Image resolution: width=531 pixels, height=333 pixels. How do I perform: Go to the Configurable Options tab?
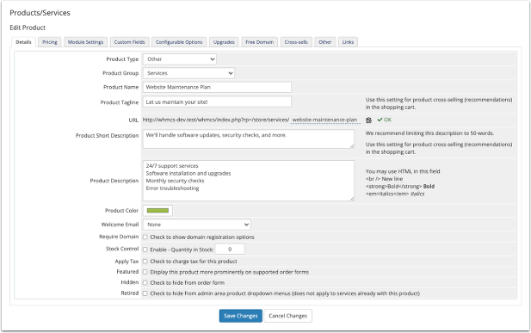pyautogui.click(x=179, y=42)
